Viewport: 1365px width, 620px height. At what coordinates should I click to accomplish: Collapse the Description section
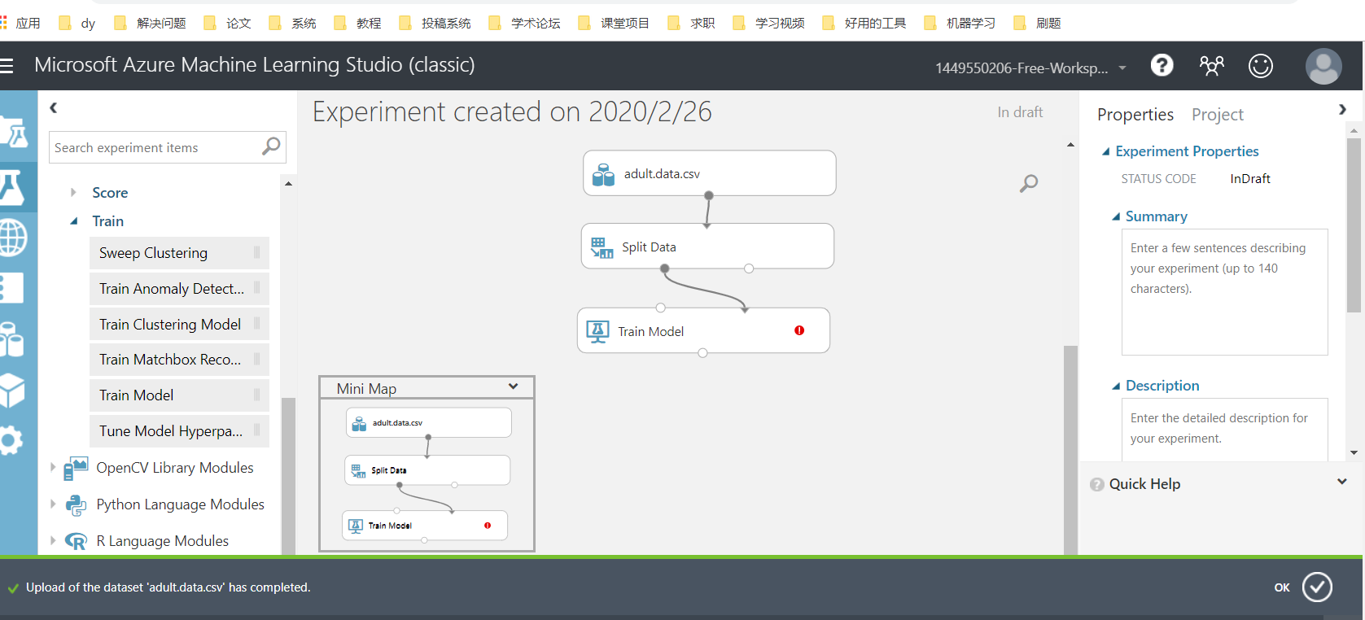(x=1116, y=386)
